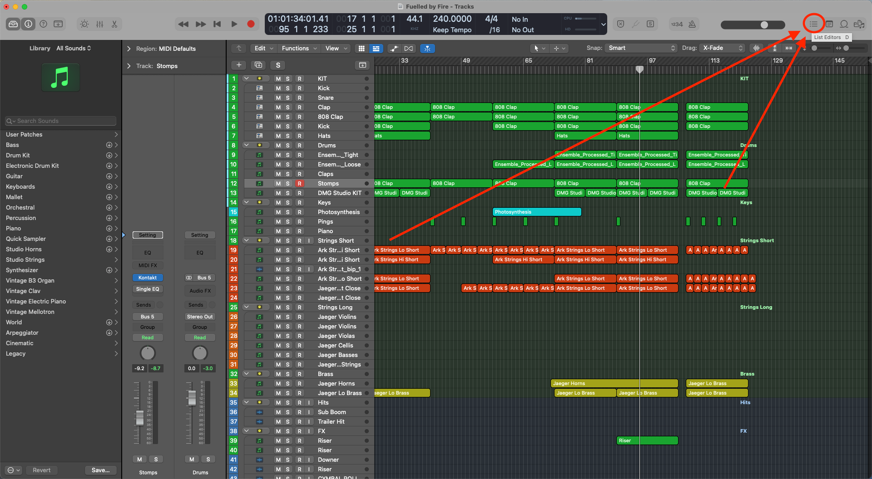Mute the Photosynthesis track
The height and width of the screenshot is (479, 872).
click(x=278, y=212)
